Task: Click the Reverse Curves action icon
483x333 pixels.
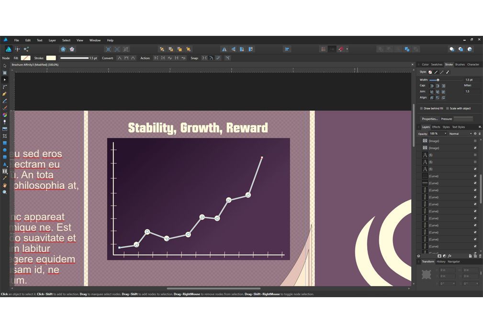Action: coord(184,58)
